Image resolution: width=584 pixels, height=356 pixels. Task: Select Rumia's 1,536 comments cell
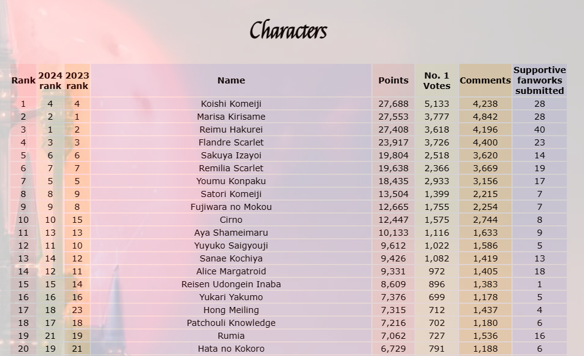[485, 336]
